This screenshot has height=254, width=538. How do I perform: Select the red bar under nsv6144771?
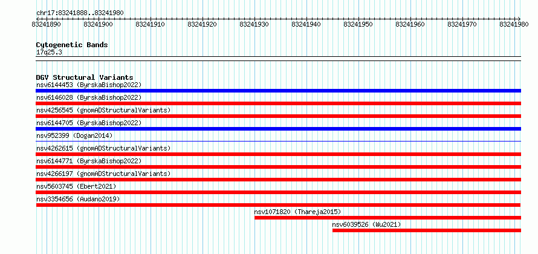(x=278, y=167)
